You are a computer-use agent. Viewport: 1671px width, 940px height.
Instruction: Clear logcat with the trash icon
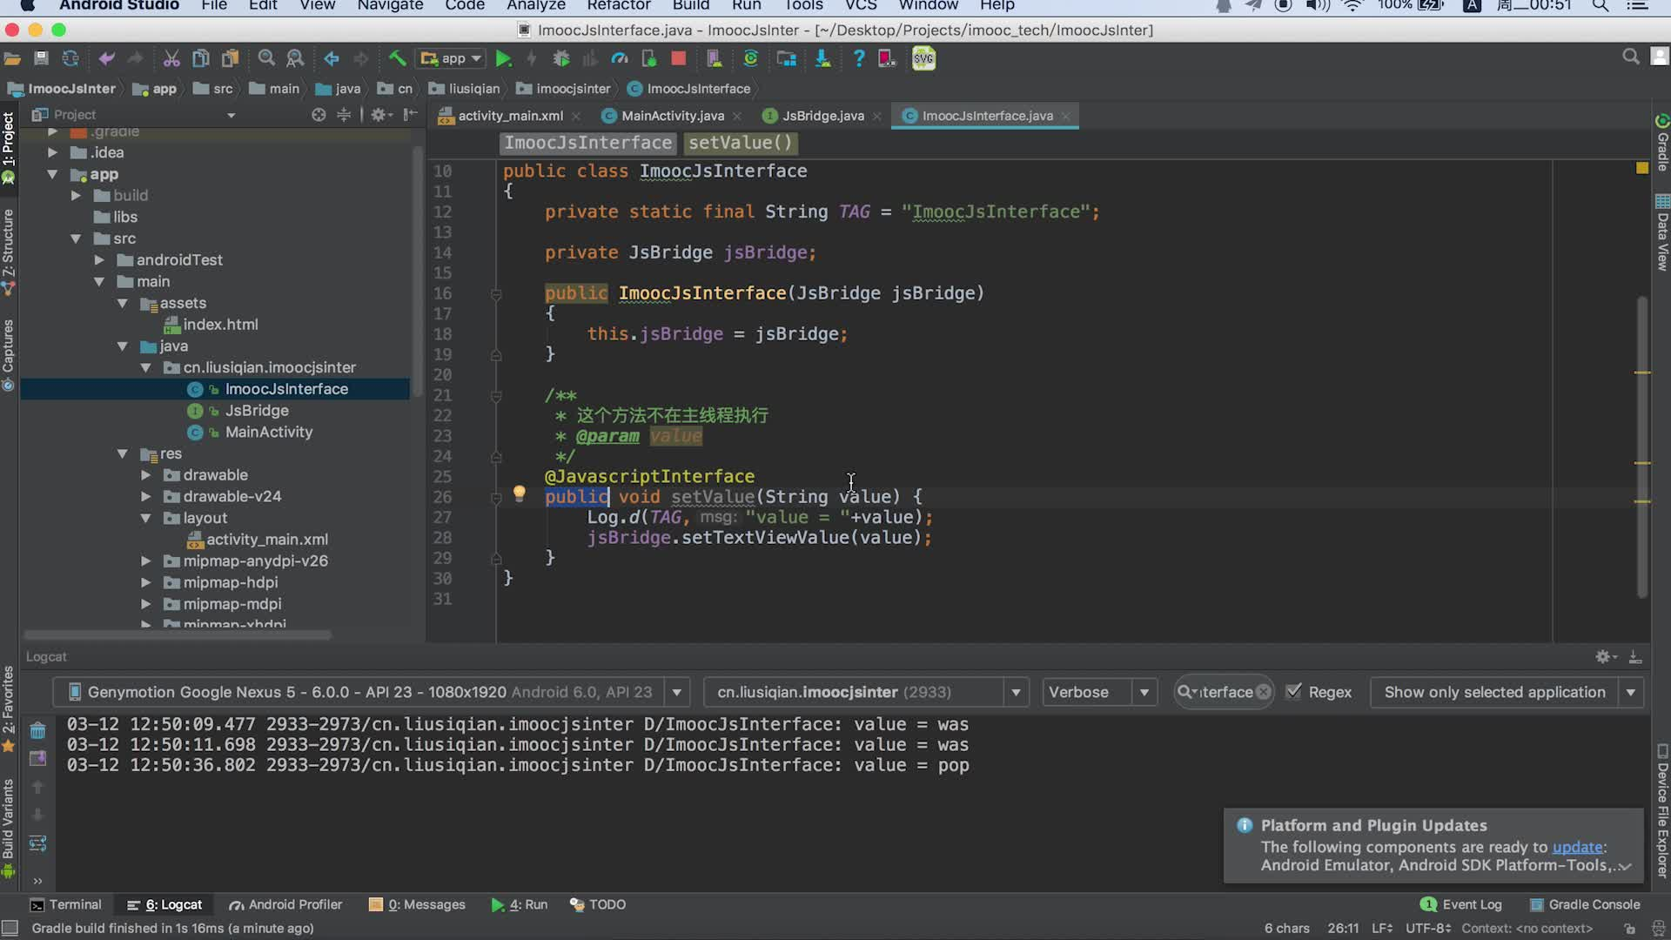(x=37, y=730)
